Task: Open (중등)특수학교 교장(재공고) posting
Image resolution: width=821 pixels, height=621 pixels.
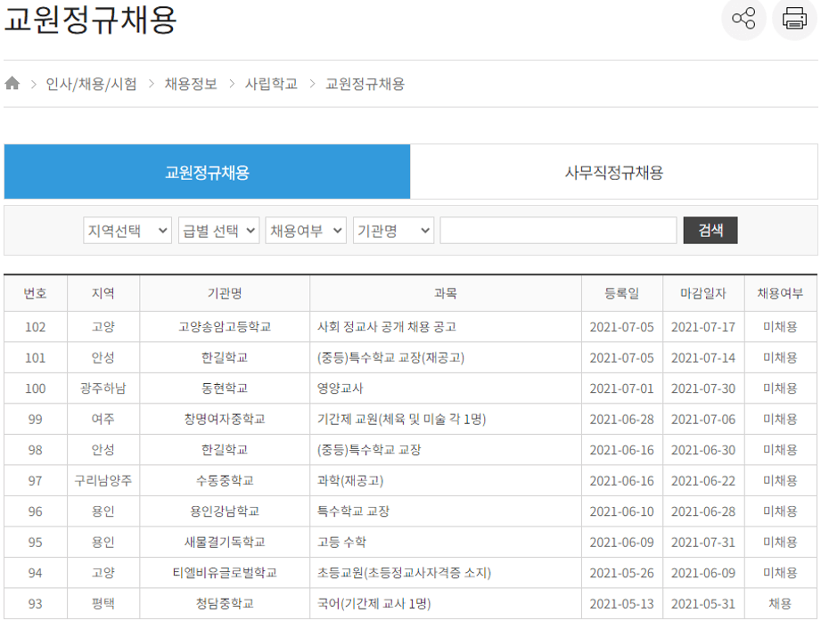Action: pos(390,358)
